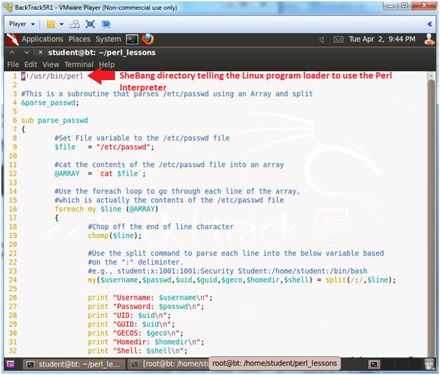The width and height of the screenshot is (440, 375).
Task: Click print "Homedir: $homedir\n" line
Action: pos(146,342)
